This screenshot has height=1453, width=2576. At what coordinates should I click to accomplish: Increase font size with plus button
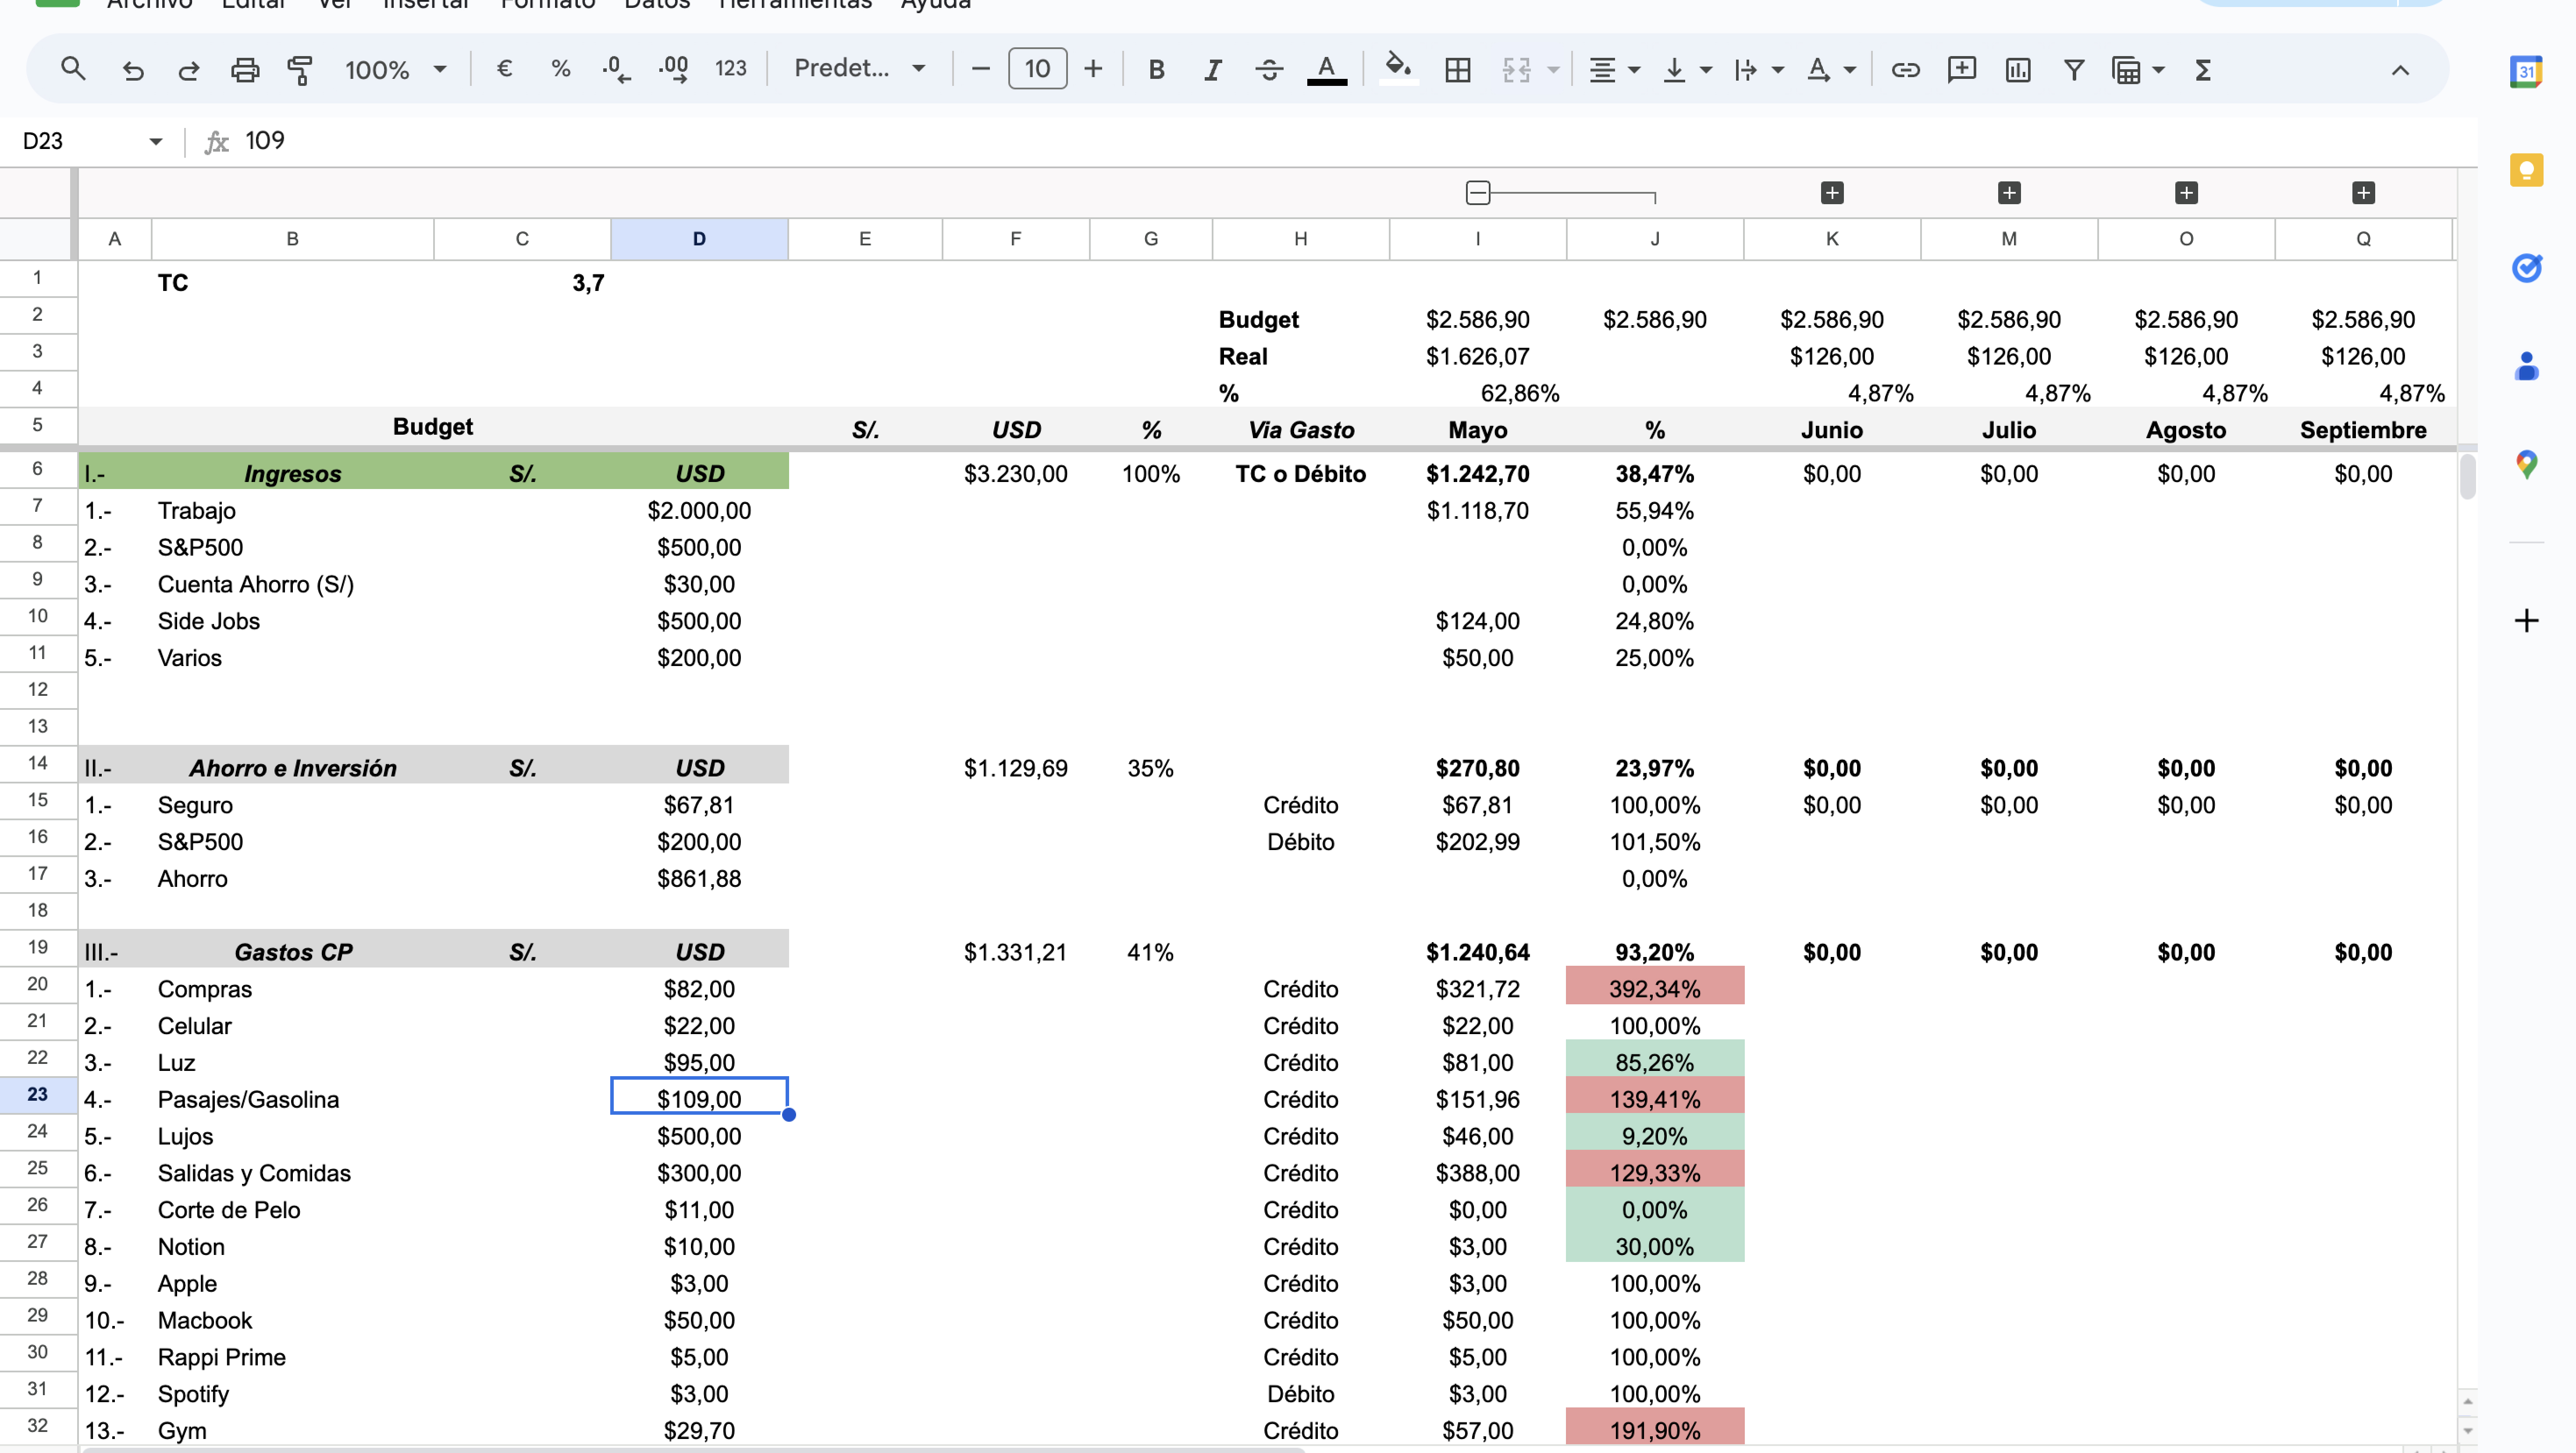pyautogui.click(x=1093, y=69)
